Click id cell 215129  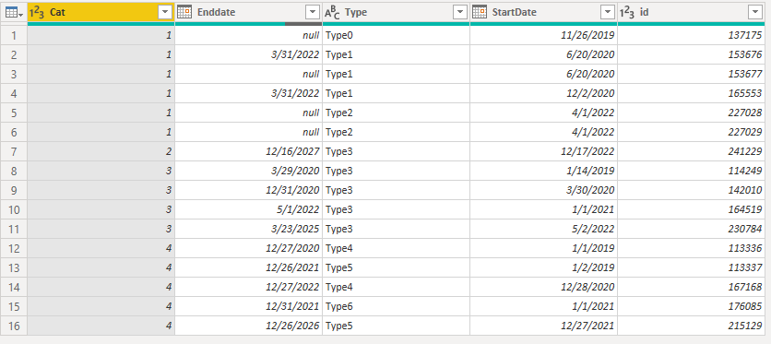coord(691,326)
